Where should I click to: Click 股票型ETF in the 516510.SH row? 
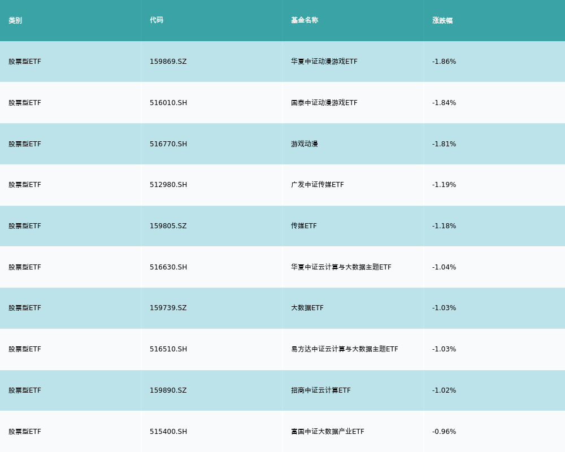click(x=25, y=349)
